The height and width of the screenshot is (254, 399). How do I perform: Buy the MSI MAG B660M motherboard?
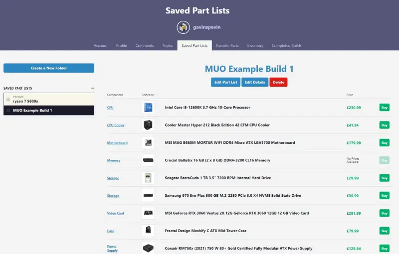pos(384,143)
